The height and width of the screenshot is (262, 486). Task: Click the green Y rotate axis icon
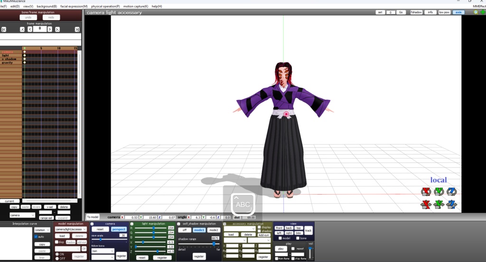[x=439, y=192]
